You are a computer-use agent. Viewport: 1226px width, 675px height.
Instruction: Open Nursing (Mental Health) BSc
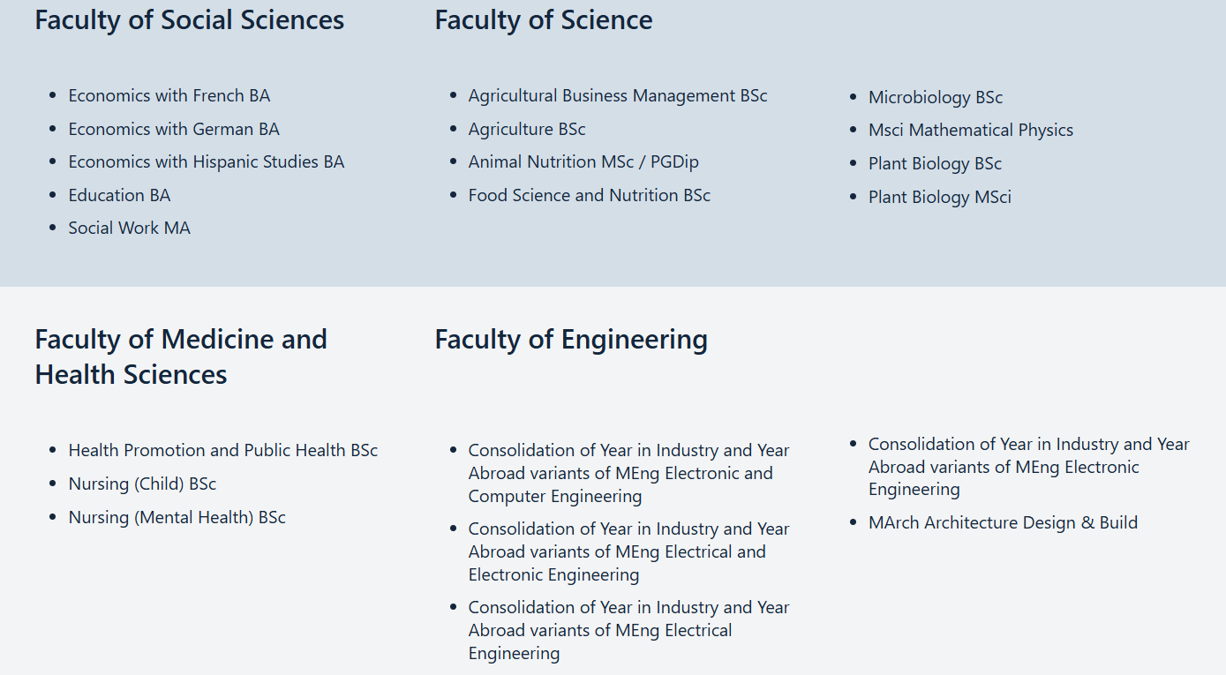point(177,517)
